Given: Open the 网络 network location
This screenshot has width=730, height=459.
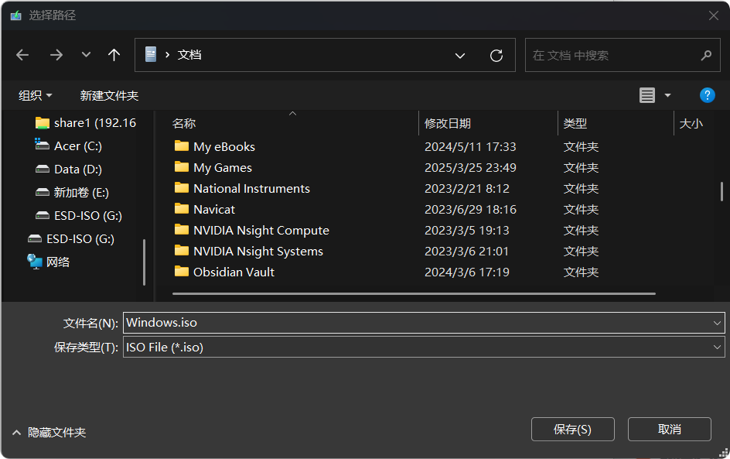Looking at the screenshot, I should [x=58, y=262].
